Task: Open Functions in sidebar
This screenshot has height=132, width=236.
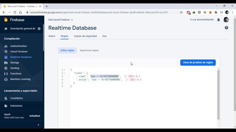Action: [16, 74]
